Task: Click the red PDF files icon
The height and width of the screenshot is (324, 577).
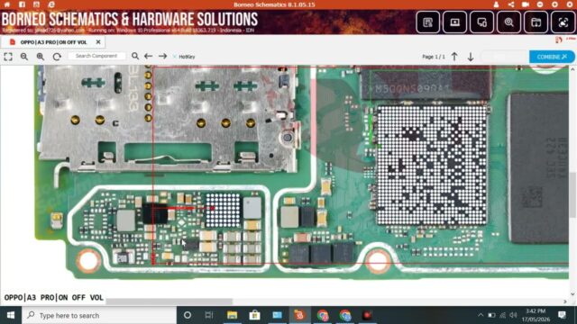Action: tap(559, 40)
